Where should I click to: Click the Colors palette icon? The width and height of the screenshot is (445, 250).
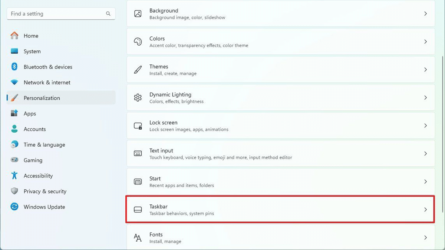(138, 41)
